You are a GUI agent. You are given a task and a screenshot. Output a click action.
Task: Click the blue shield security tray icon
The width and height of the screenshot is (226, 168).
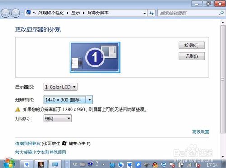164,165
